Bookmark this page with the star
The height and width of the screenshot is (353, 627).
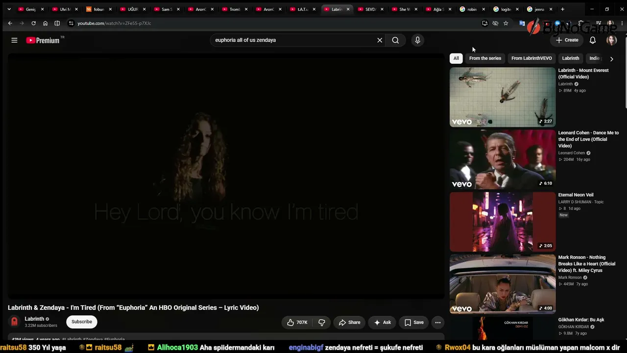tap(506, 23)
